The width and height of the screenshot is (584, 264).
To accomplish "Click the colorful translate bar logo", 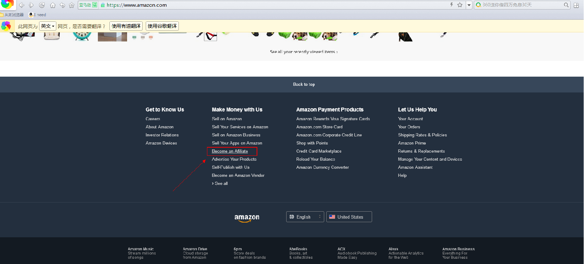I will point(6,26).
